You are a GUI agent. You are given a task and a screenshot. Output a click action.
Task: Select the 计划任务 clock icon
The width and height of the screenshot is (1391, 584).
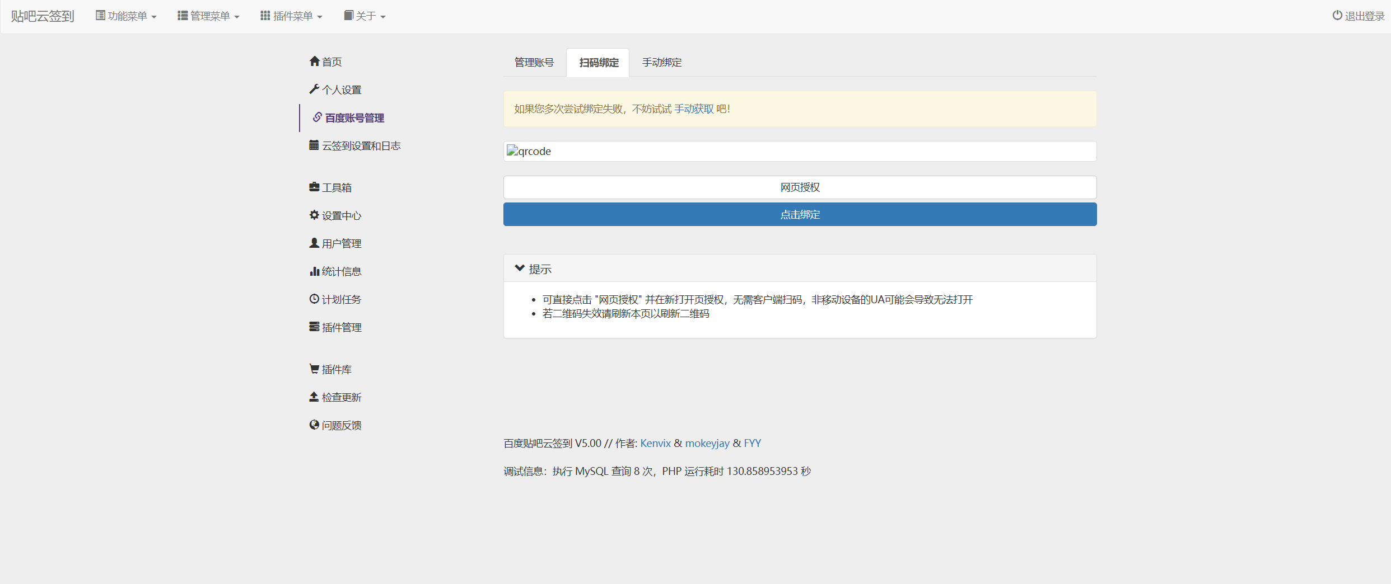click(x=314, y=299)
